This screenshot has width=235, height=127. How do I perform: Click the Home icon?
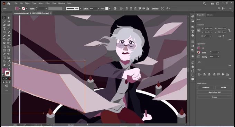(x=9, y=3)
